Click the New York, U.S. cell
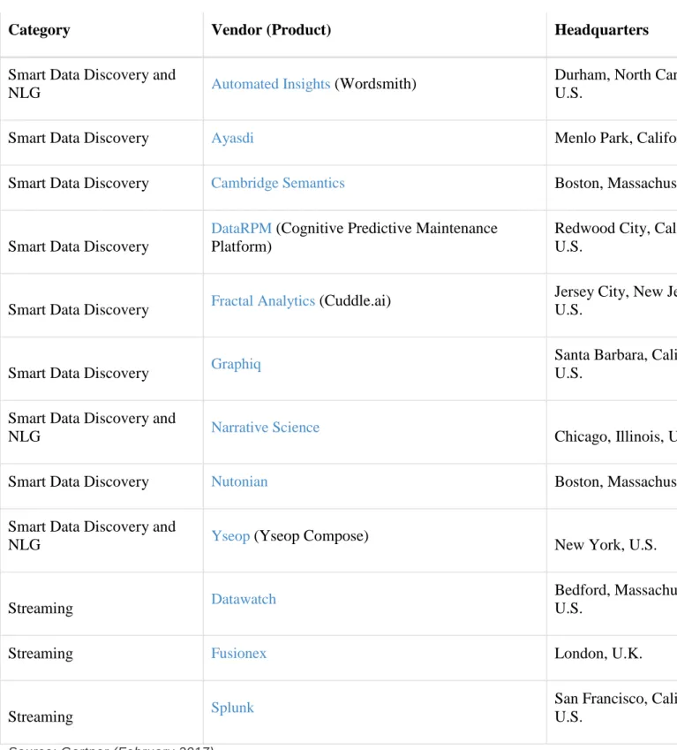Viewport: 677px width, 750px height. [x=606, y=545]
